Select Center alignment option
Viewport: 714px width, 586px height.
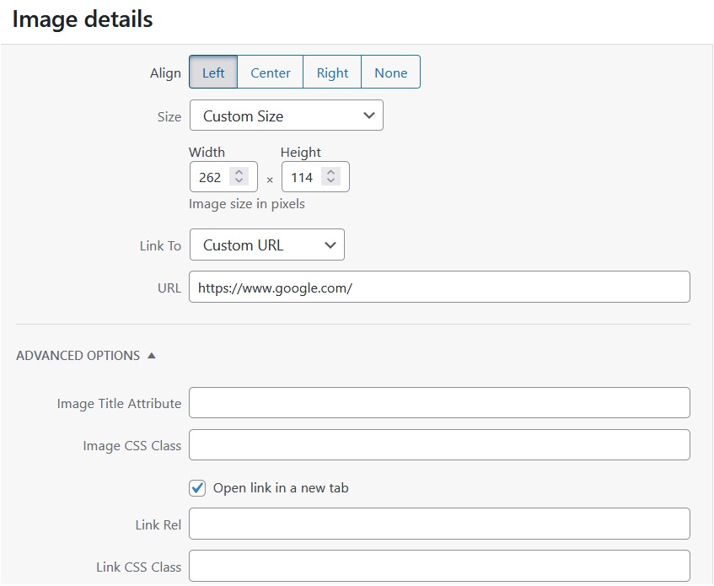tap(270, 73)
